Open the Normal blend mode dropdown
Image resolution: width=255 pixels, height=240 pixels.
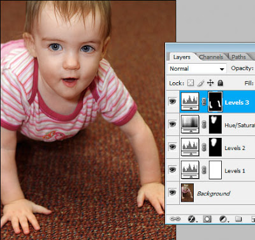coord(197,69)
